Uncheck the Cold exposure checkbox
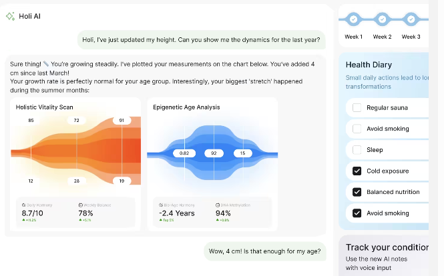This screenshot has height=276, width=444. (x=357, y=171)
